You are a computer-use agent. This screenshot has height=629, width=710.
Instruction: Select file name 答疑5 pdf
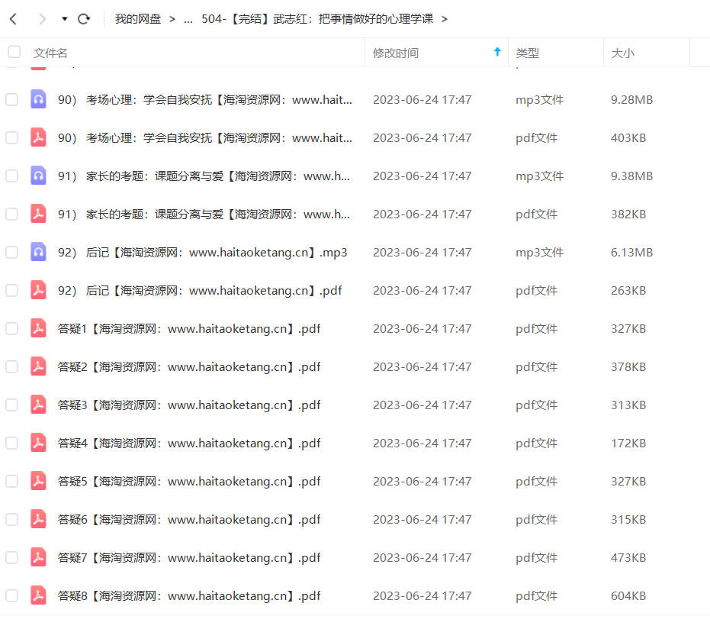pos(189,481)
